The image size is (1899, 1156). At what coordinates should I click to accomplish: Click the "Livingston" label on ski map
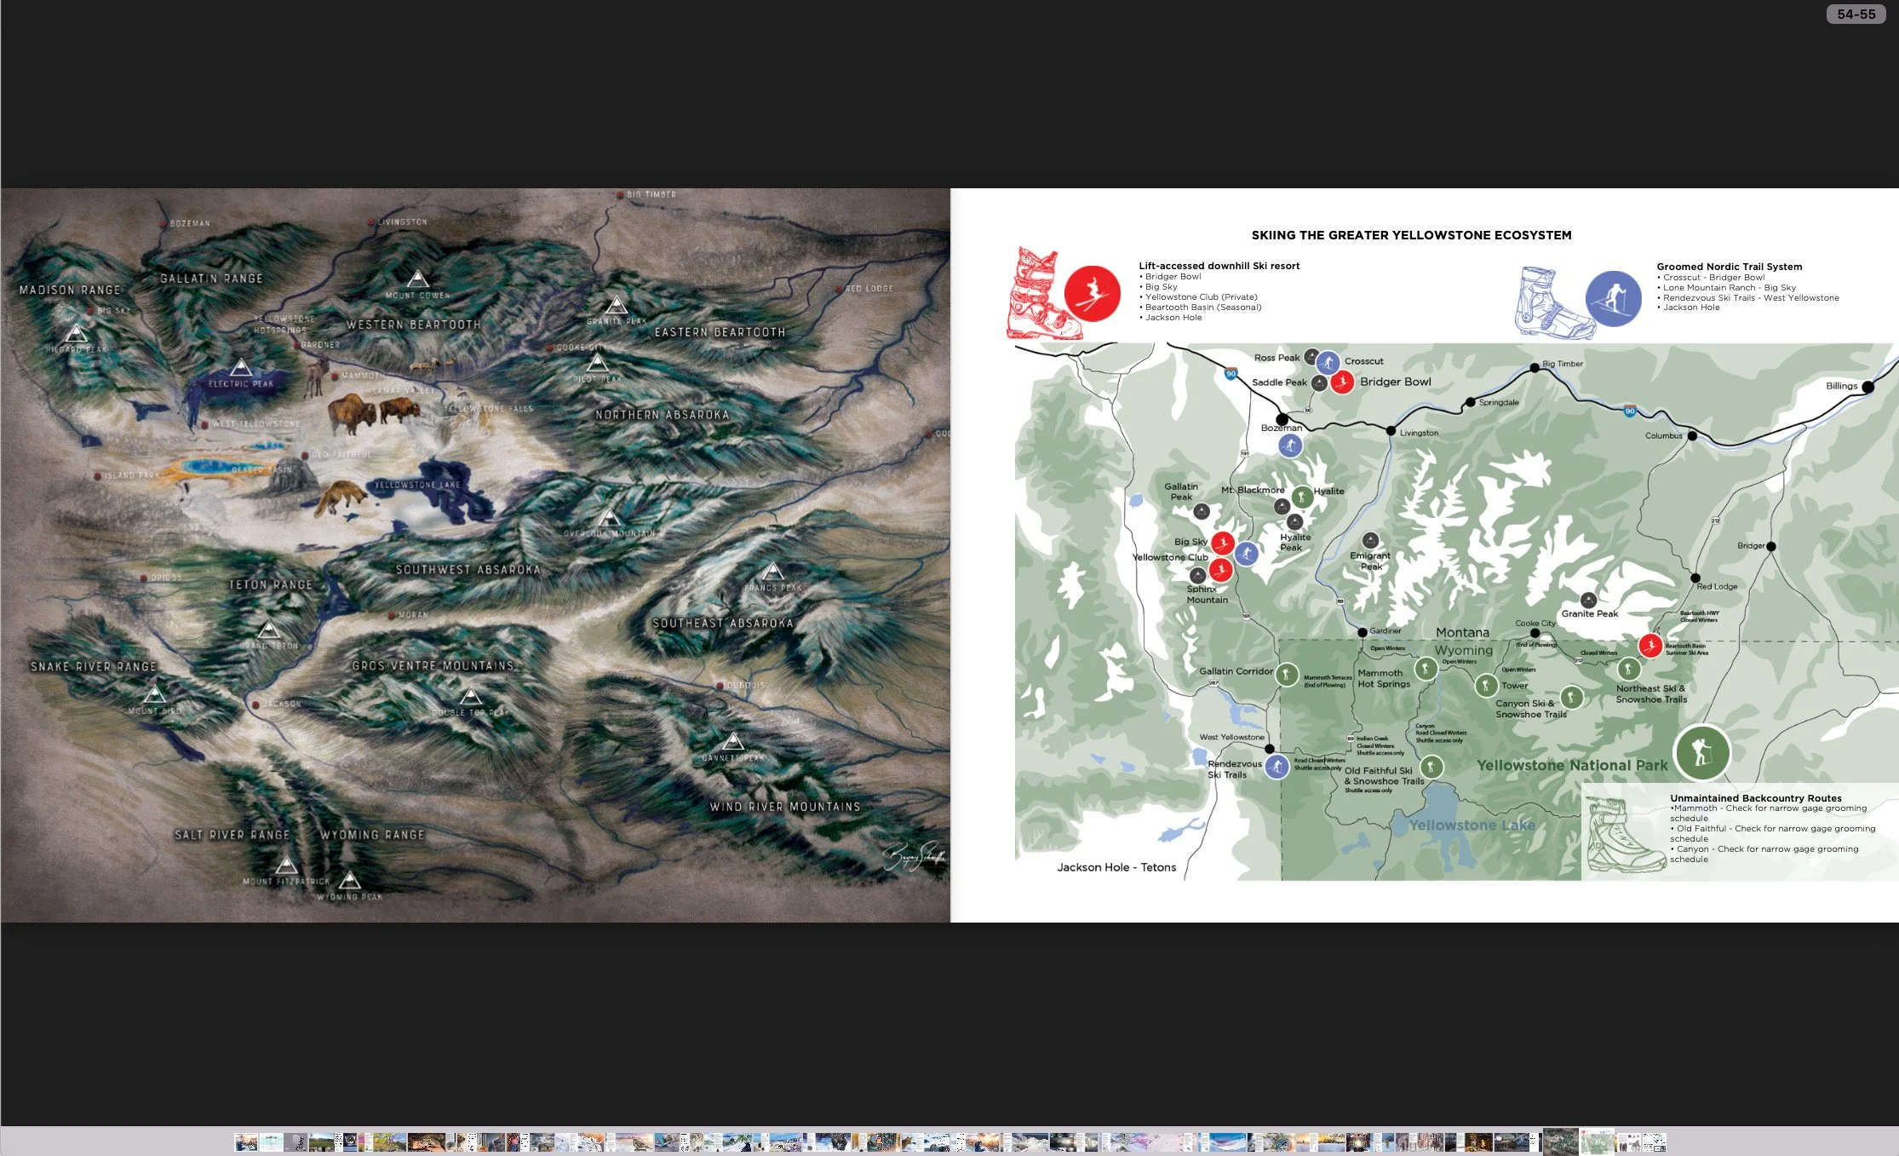click(x=1420, y=433)
